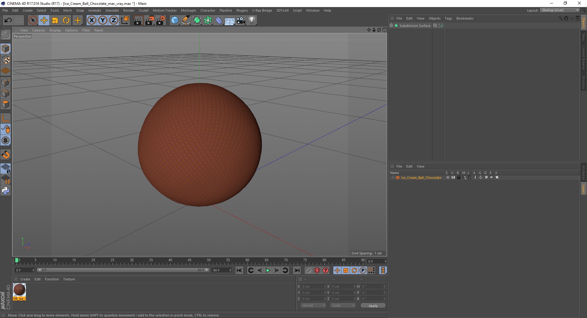Viewport: 587px width, 318px height.
Task: Toggle X axis lock
Action: (x=91, y=20)
